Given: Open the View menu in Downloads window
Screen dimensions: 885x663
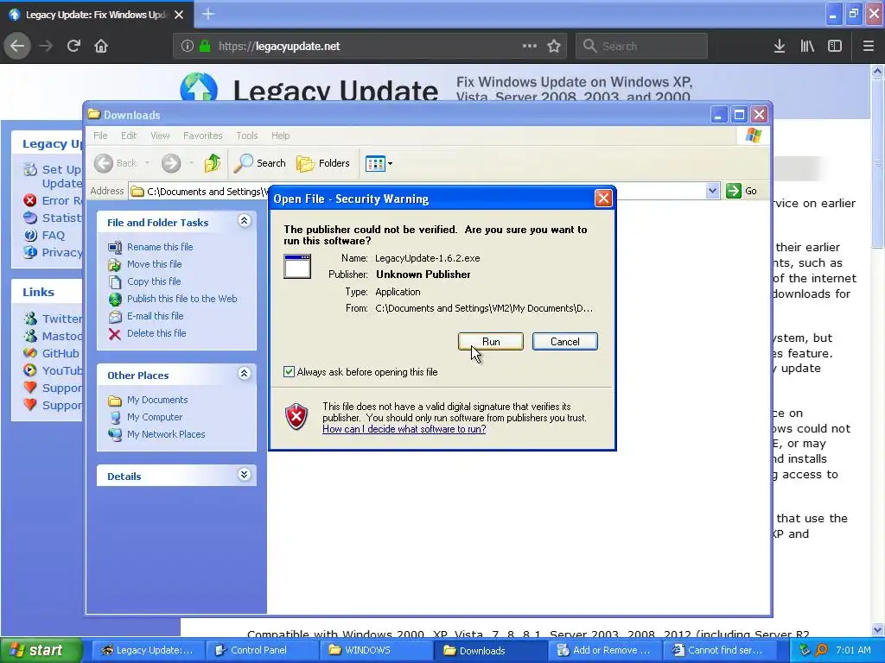Looking at the screenshot, I should click(x=160, y=136).
